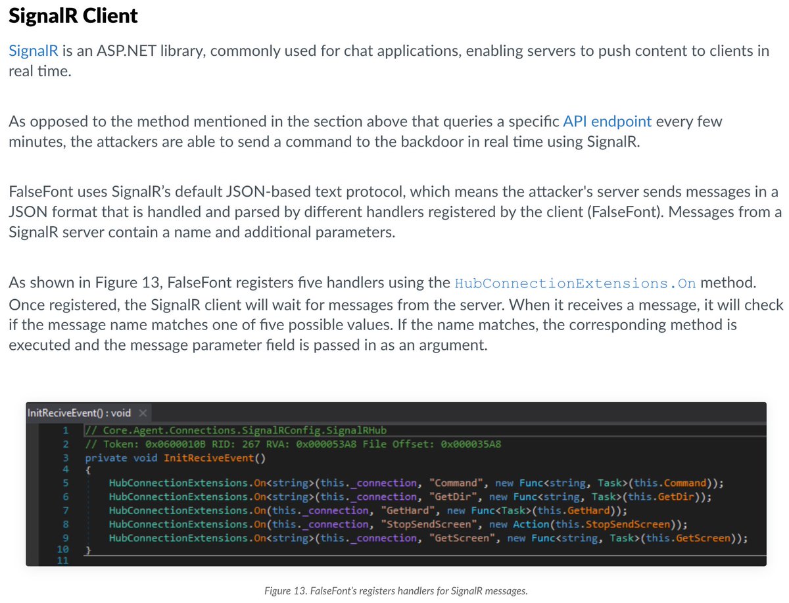Click the Core.Agent.Connections.SignalRConfig.SignalRHub comment
The width and height of the screenshot is (789, 603).
[236, 430]
